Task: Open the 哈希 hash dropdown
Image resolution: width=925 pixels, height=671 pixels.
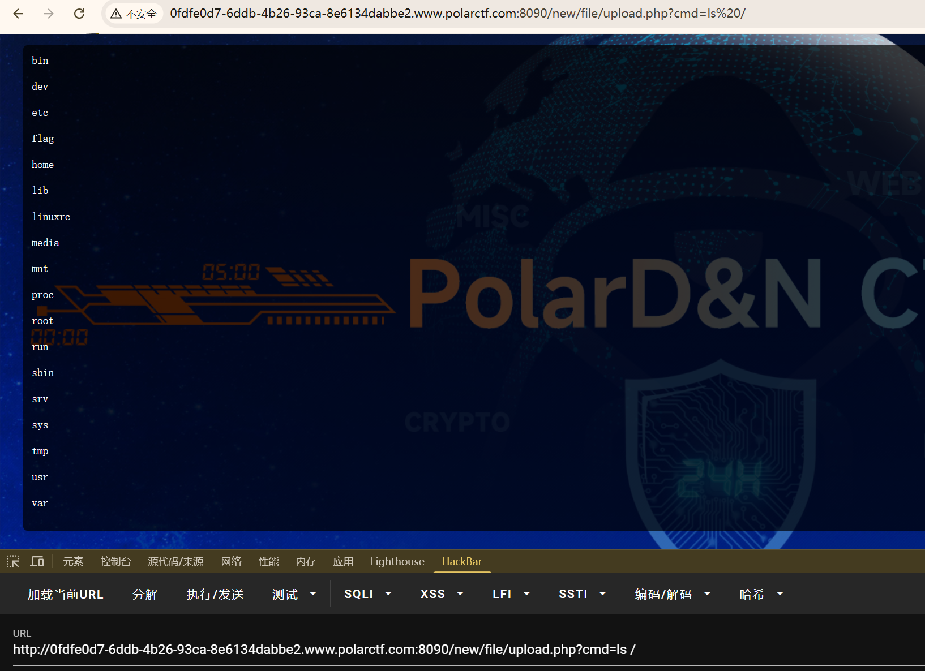Action: coord(760,594)
